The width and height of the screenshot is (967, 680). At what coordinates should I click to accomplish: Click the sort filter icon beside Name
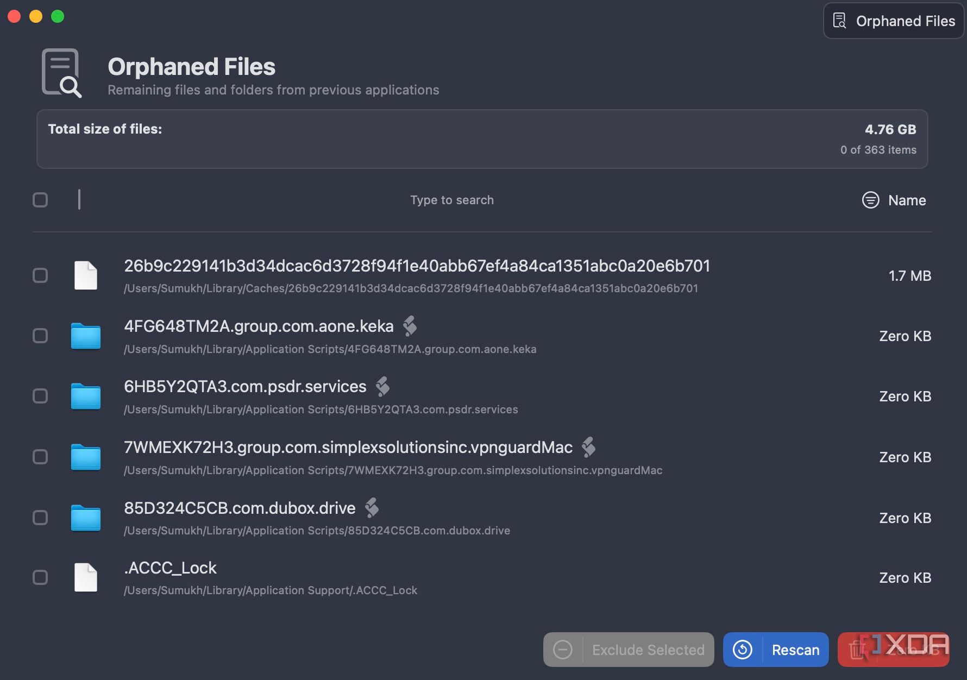(x=870, y=200)
